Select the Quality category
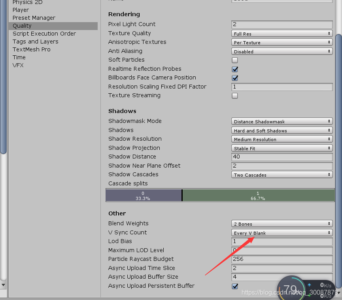 coord(53,26)
